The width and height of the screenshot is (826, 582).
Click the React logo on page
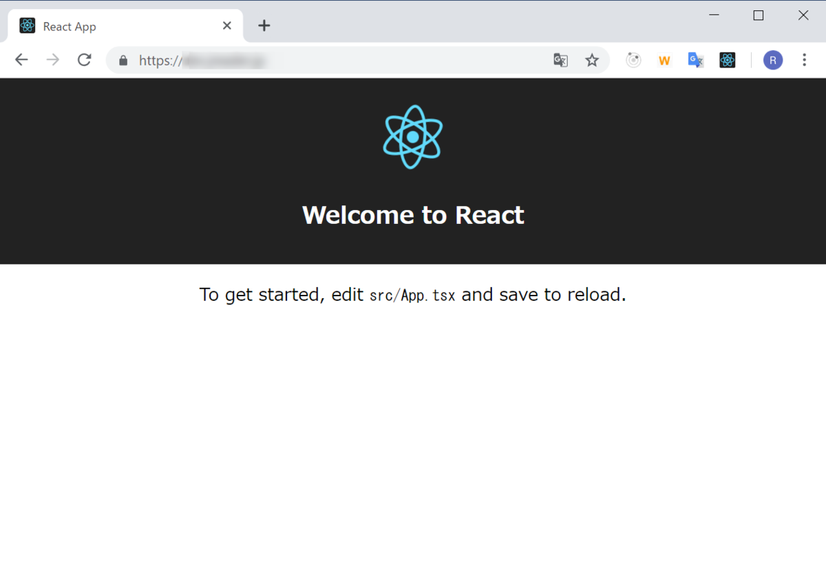point(413,136)
